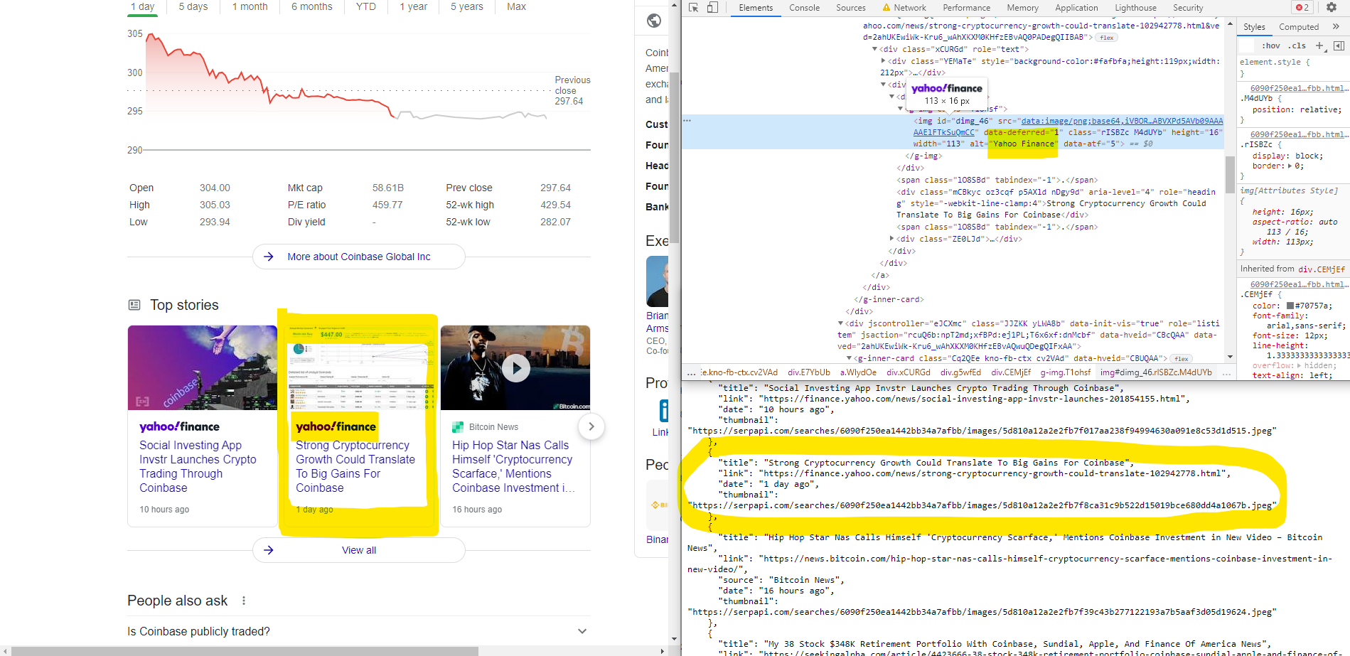Click the new style rule plus icon

click(1319, 45)
